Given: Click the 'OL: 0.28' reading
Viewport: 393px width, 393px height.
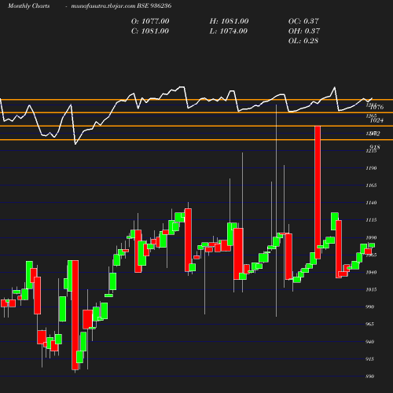Looking at the screenshot, I should 303,41.
